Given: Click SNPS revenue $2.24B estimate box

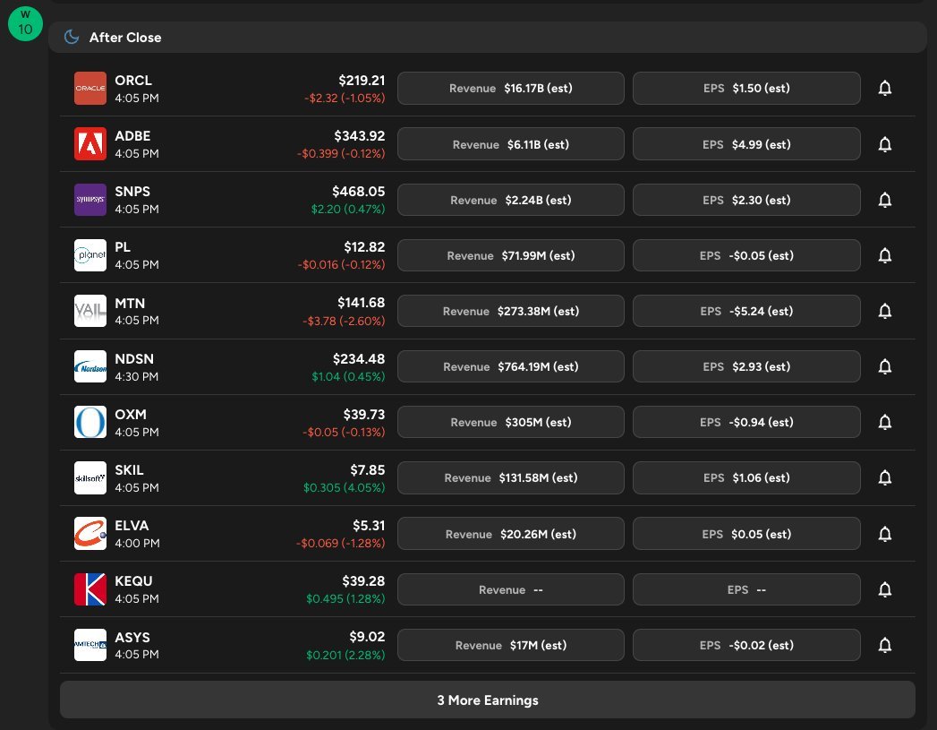Looking at the screenshot, I should [511, 200].
